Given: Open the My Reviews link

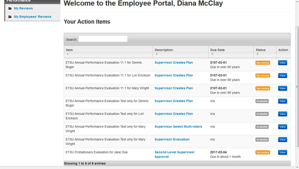Looking at the screenshot, I should point(23,8).
